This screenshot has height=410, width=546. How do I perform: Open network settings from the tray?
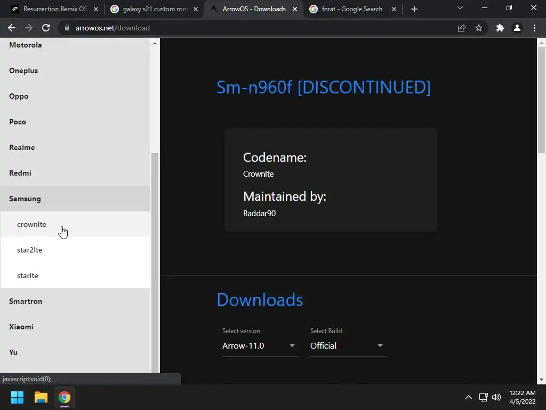click(x=483, y=397)
